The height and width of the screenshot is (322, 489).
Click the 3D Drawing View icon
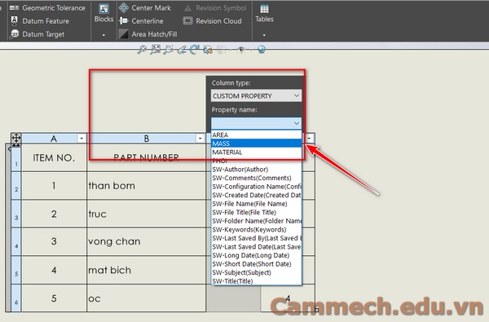pos(208,50)
